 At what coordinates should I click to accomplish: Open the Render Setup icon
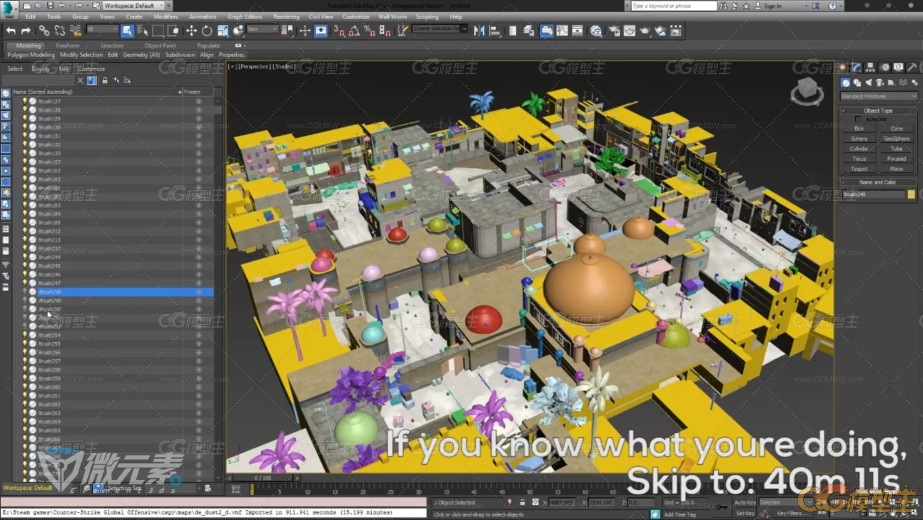point(614,31)
